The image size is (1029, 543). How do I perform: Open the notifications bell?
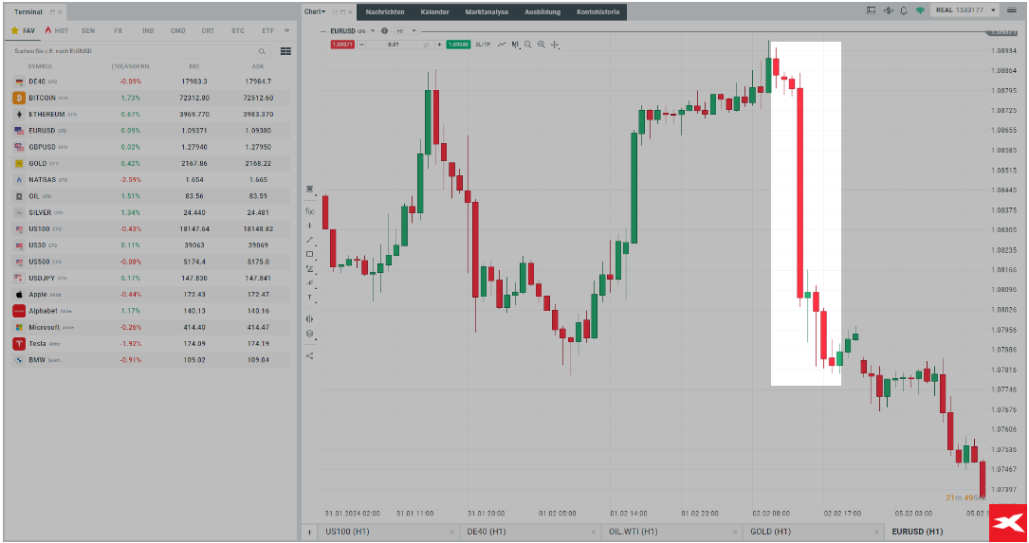coord(904,10)
